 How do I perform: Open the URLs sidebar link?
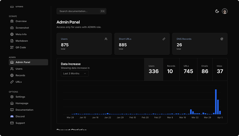click(x=28, y=82)
